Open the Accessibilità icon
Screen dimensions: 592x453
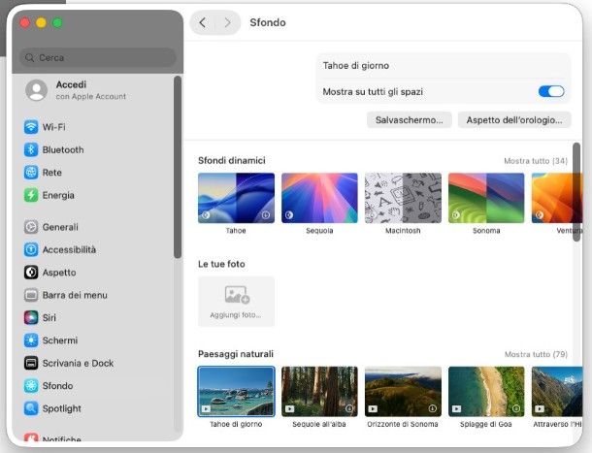tap(31, 249)
